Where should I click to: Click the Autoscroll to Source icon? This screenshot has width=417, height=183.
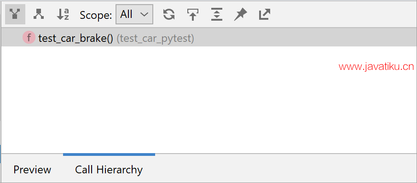tap(192, 14)
